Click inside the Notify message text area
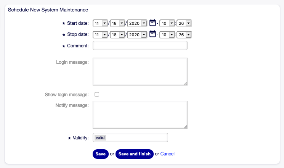Viewport: 284px width, 168px height. pyautogui.click(x=140, y=115)
